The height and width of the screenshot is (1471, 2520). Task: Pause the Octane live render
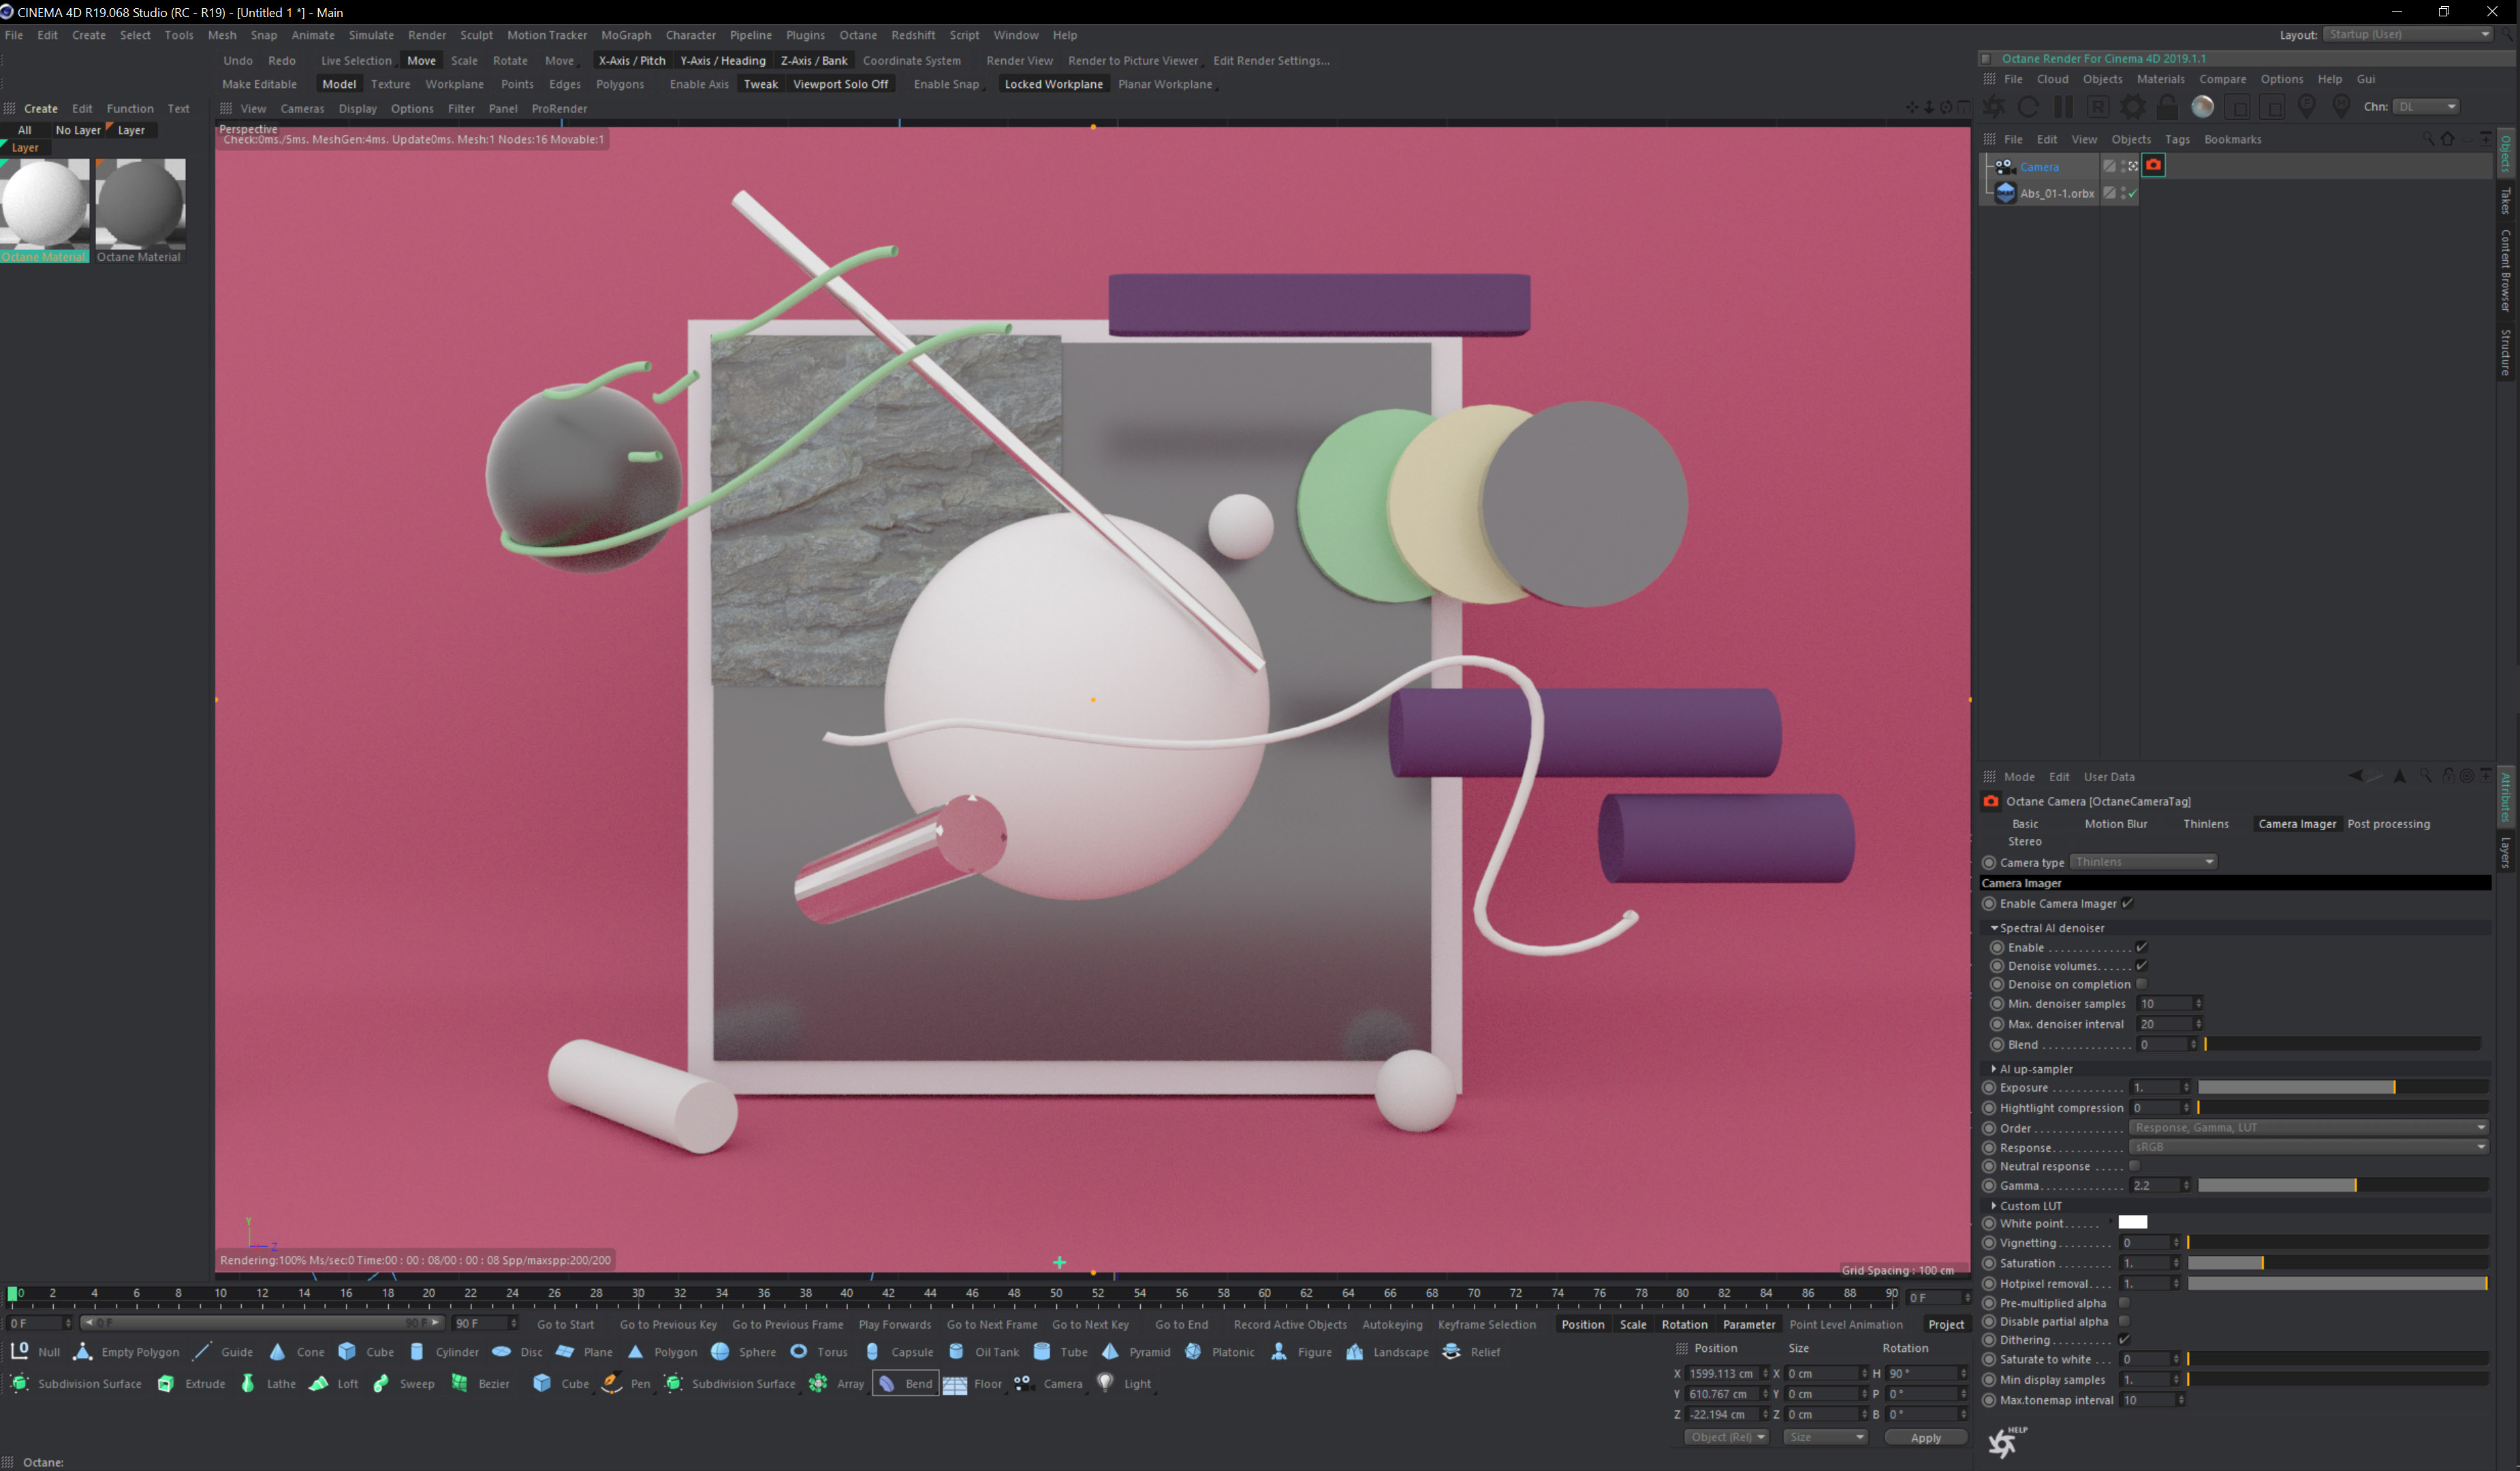[x=2063, y=107]
